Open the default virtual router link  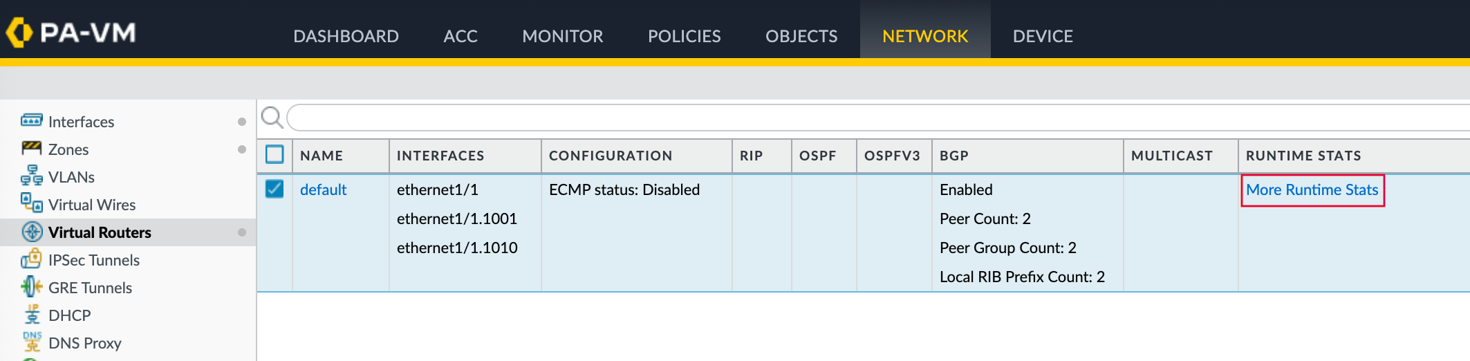323,189
